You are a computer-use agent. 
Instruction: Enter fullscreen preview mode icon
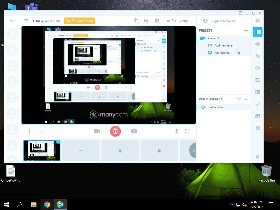[187, 131]
